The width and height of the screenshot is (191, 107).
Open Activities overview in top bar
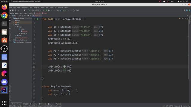(x=4, y=1)
